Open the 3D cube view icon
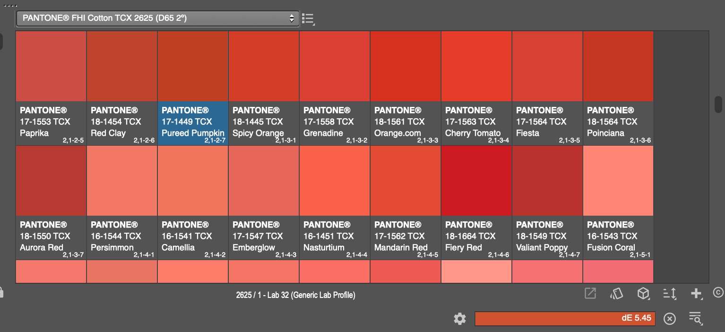725x332 pixels. (x=643, y=294)
